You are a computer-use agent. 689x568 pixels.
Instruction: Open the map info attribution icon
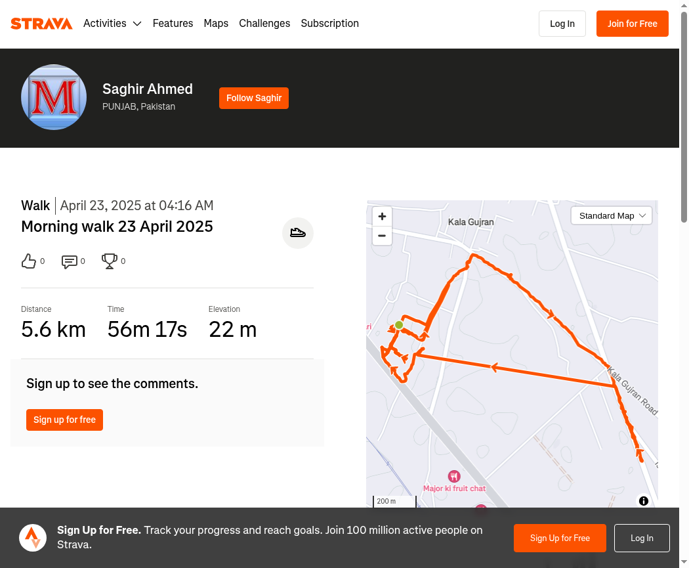point(643,501)
